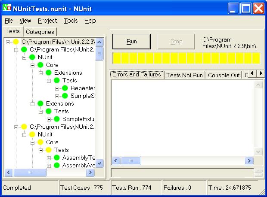Click green circle beside AssemblyVe node
The width and height of the screenshot is (267, 197).
57,165
